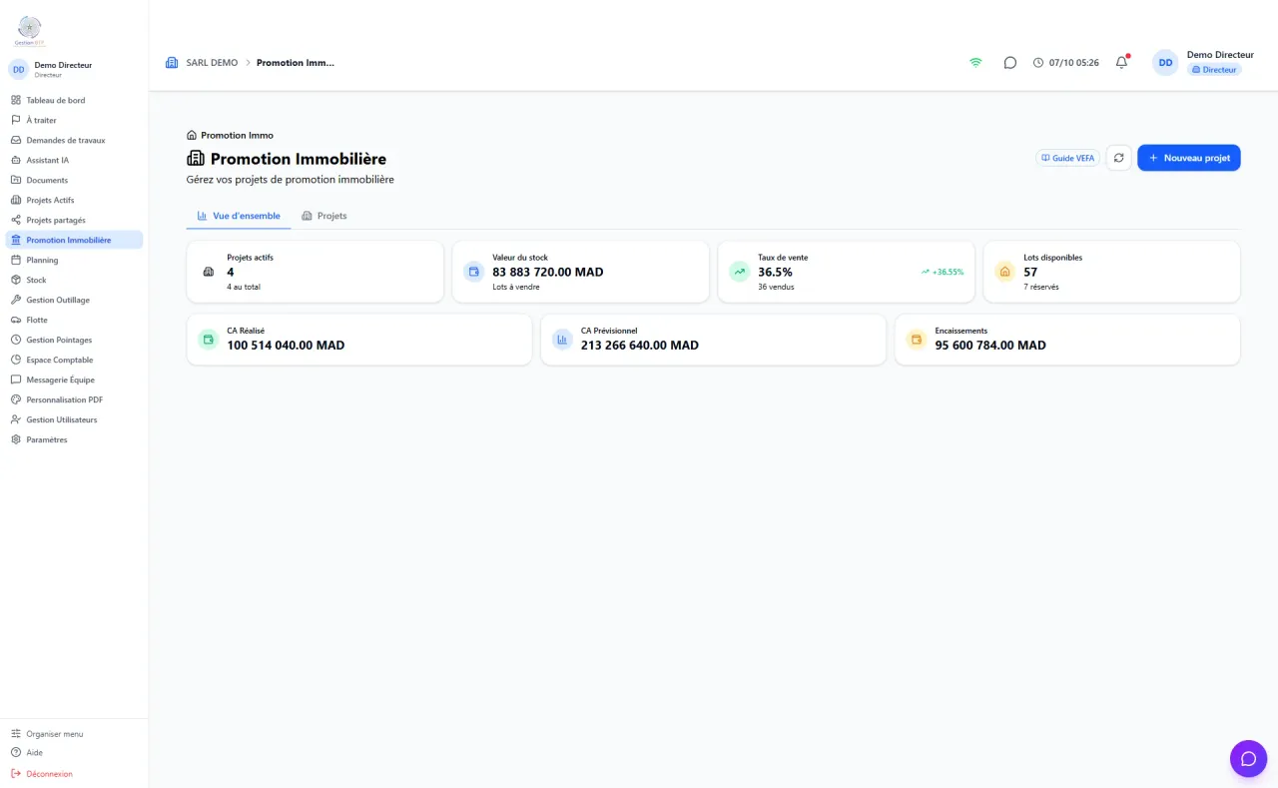
Task: Click the green wifi connection status icon
Action: 975,62
